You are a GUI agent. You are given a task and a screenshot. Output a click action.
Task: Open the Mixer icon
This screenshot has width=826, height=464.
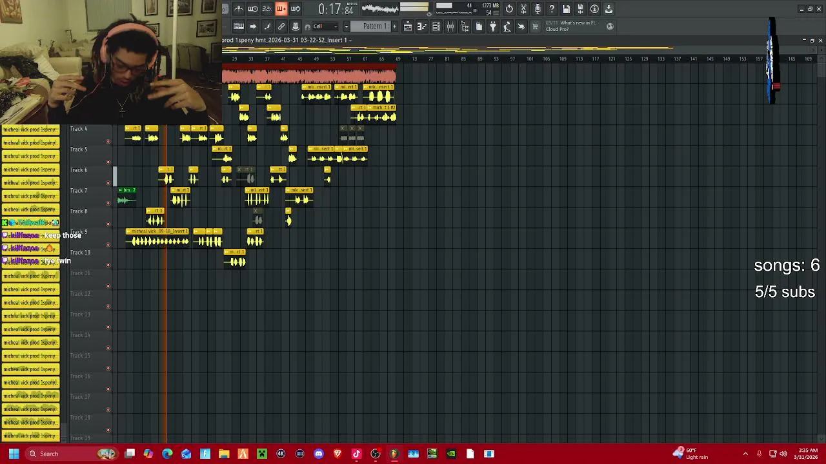[450, 26]
